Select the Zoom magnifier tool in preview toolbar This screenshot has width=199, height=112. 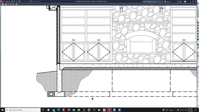[8, 4]
